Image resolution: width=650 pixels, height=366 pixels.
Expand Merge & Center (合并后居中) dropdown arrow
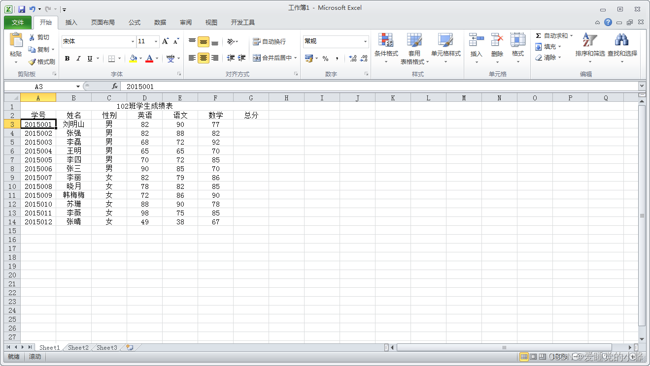point(296,58)
